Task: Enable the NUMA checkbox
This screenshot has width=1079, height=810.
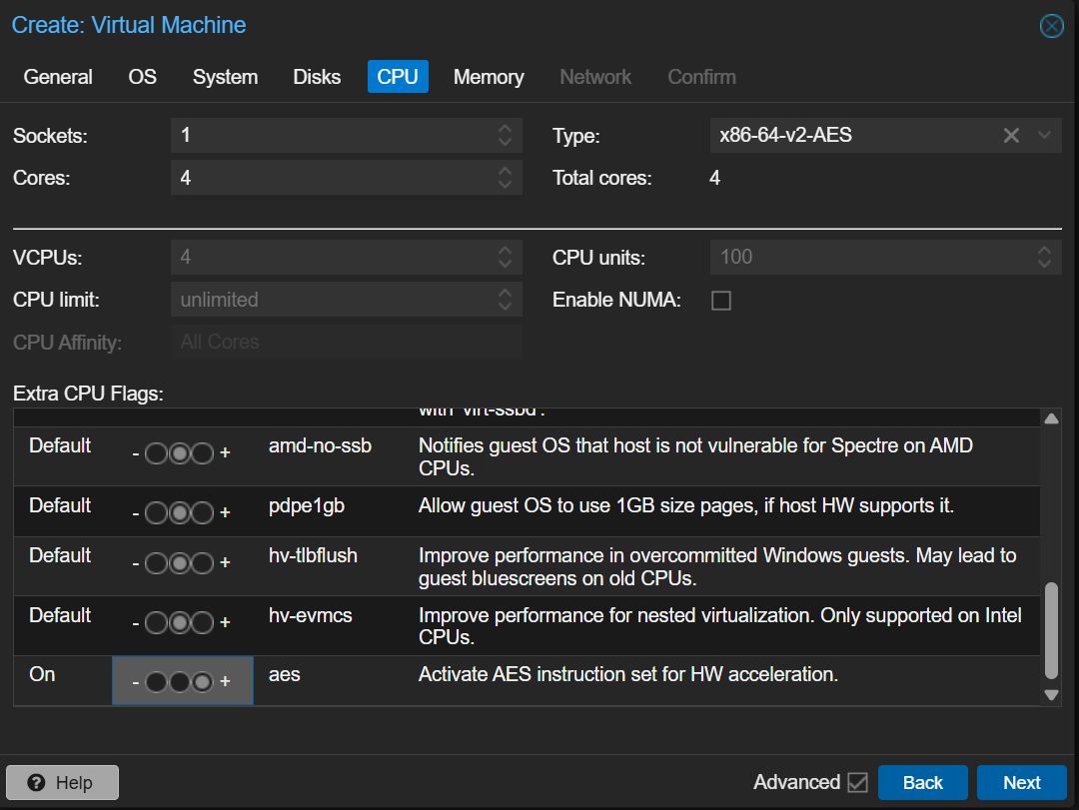Action: click(720, 301)
